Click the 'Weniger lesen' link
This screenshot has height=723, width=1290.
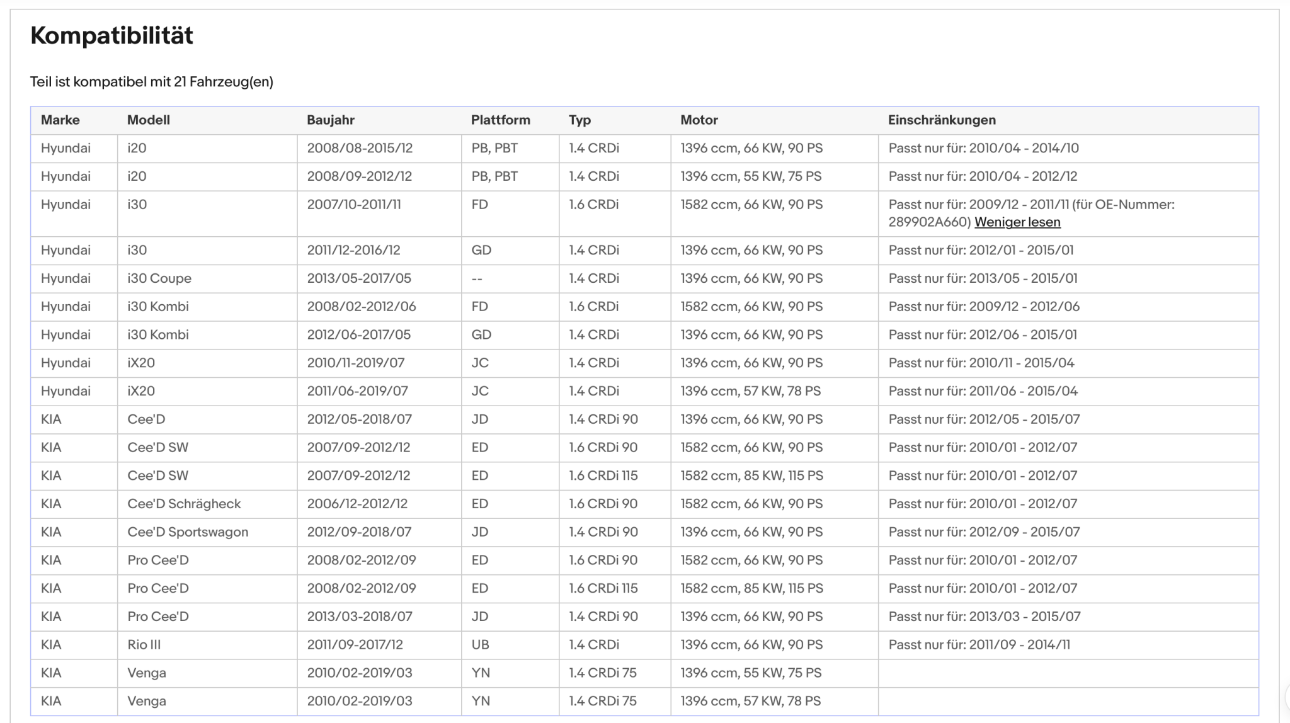coord(1017,222)
